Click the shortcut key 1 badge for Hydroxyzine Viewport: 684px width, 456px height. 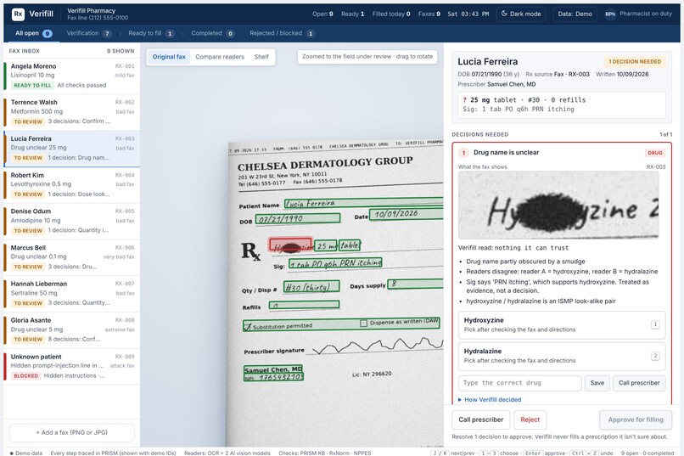[x=655, y=324]
